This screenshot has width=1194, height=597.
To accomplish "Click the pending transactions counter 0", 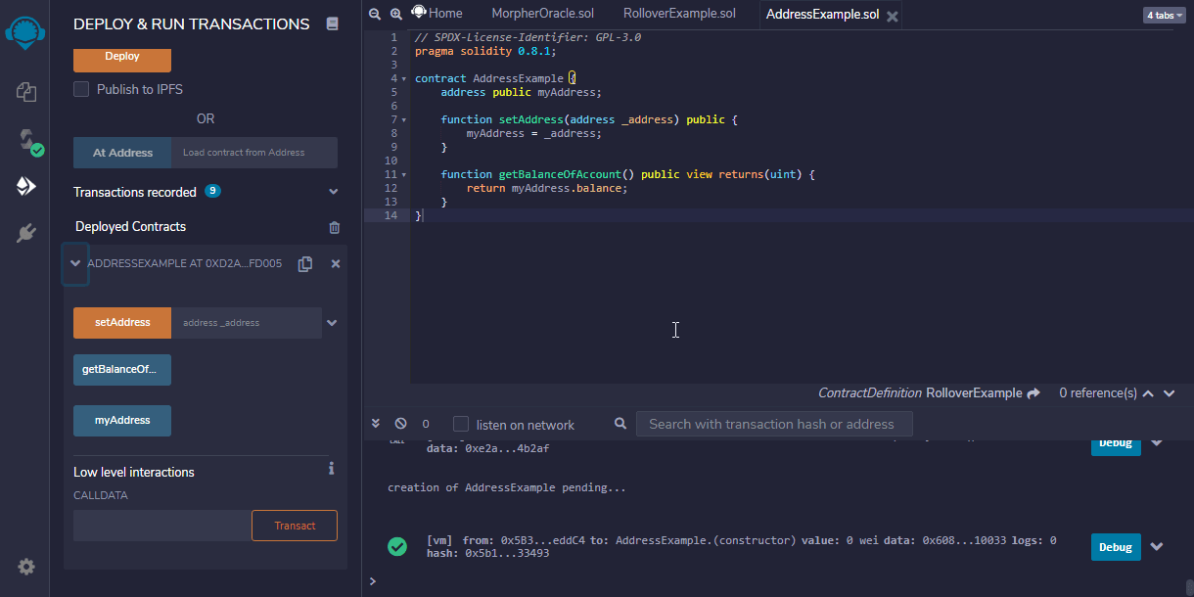I will (426, 424).
